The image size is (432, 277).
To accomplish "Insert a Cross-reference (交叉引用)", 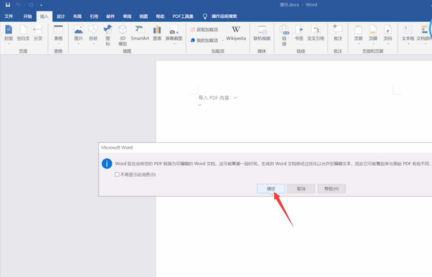I will click(x=316, y=33).
